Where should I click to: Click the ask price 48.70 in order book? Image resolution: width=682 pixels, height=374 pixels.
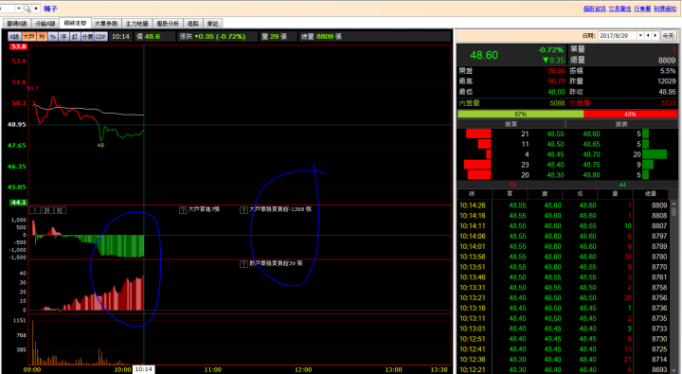[x=591, y=154]
